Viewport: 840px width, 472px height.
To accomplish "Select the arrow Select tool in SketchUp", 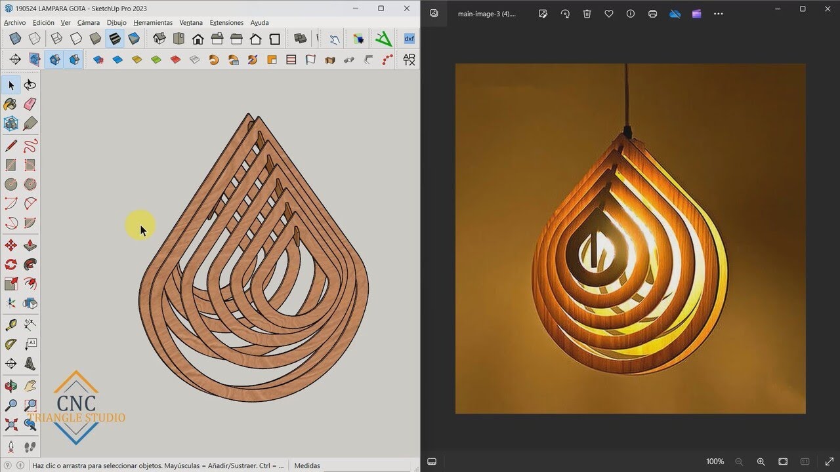I will click(x=11, y=85).
